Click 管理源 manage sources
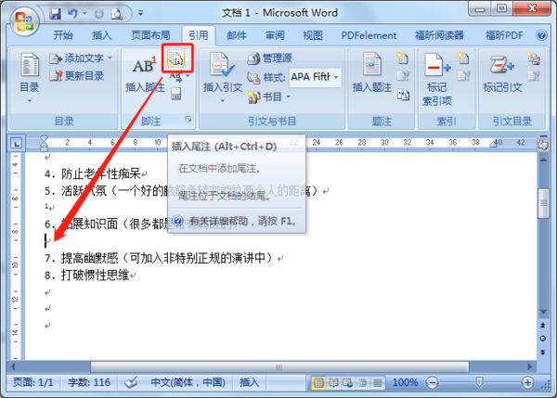 (269, 58)
